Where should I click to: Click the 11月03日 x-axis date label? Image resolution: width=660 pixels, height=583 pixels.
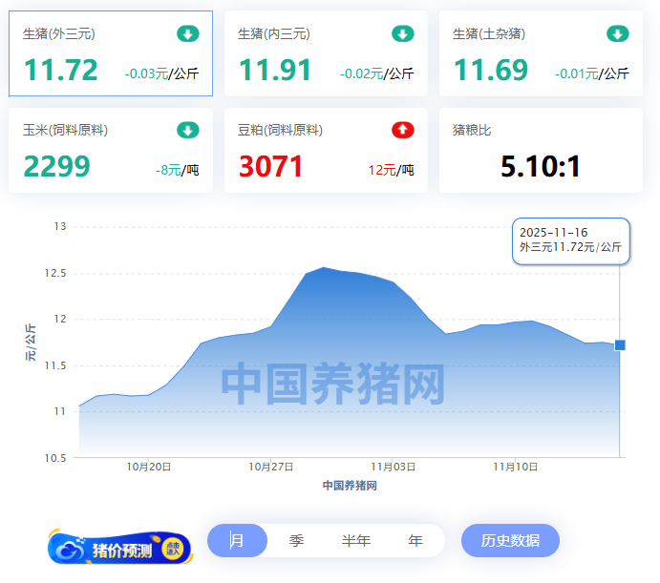[394, 467]
